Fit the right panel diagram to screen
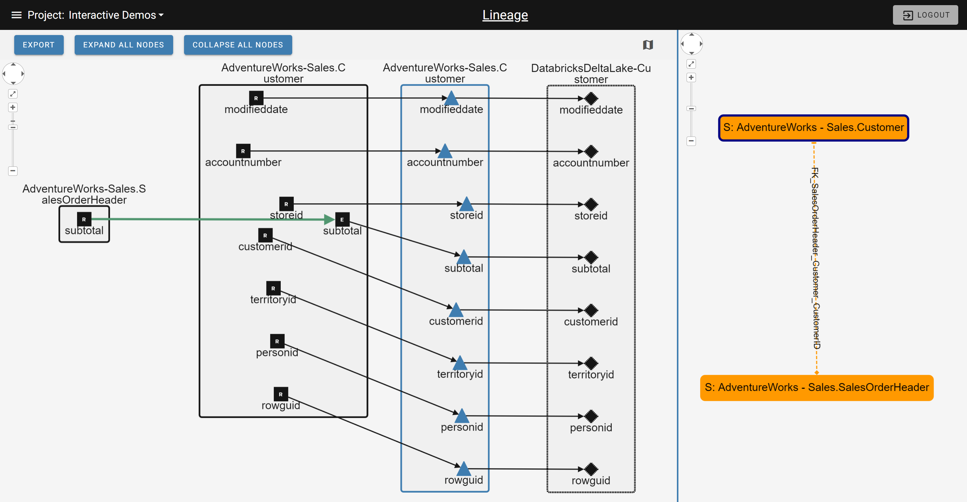The image size is (967, 502). point(691,64)
